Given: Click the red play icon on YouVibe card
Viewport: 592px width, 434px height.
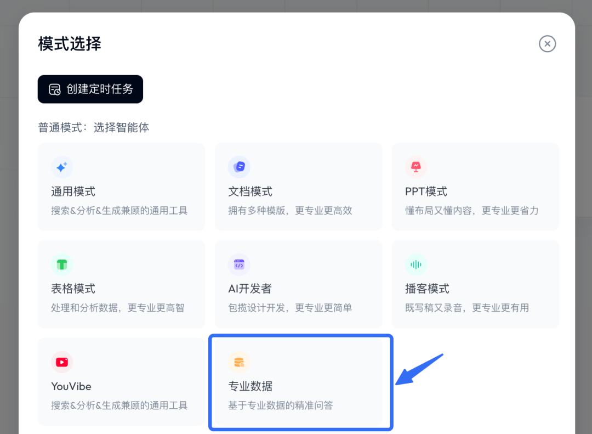Looking at the screenshot, I should point(62,362).
